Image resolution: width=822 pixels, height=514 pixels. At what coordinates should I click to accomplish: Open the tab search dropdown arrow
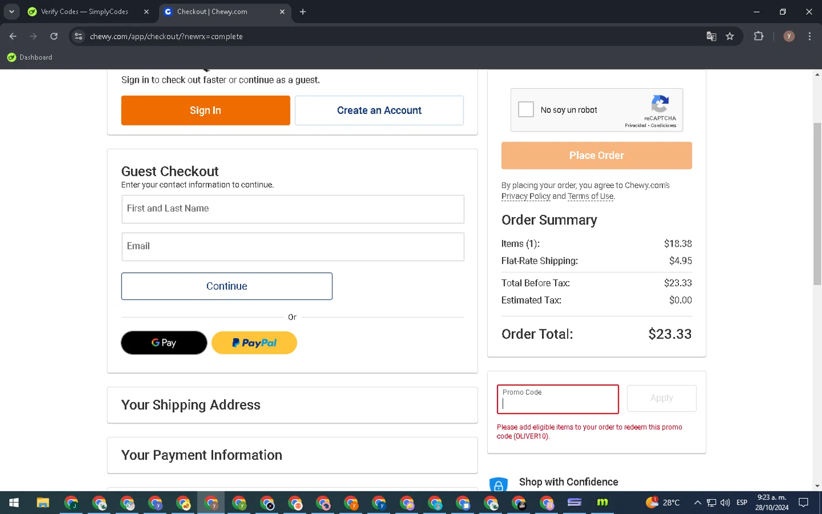(x=12, y=12)
